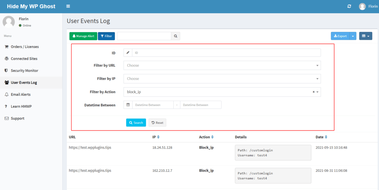Click the Manage Alert button
The height and width of the screenshot is (190, 379).
point(83,36)
